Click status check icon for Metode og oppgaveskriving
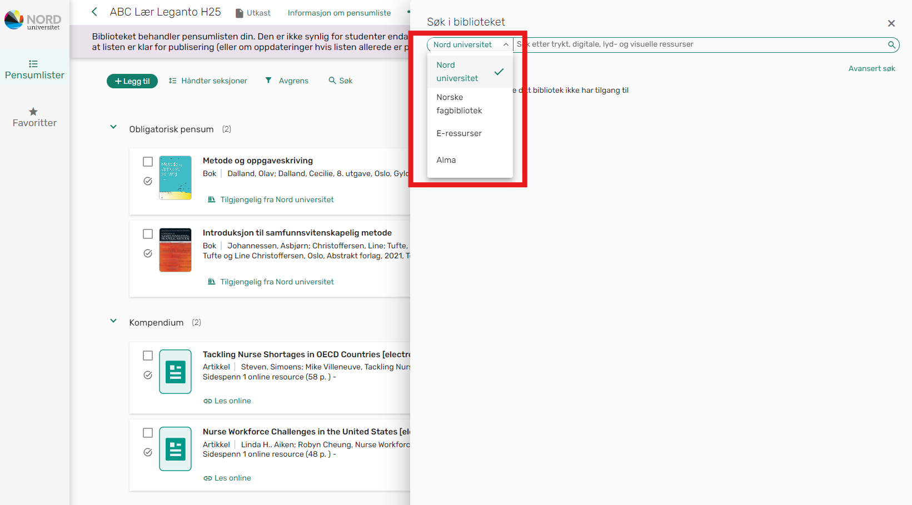Screen dimensions: 912x505 pyautogui.click(x=148, y=181)
